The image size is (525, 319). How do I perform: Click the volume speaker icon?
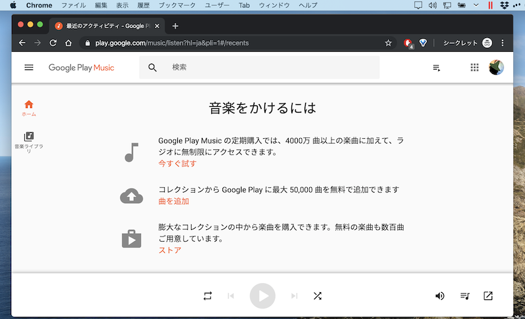[x=440, y=296]
